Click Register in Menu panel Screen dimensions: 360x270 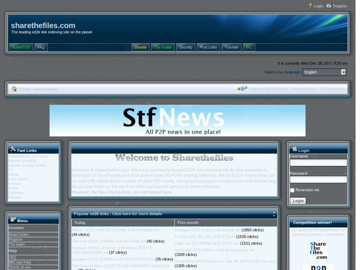16,239
